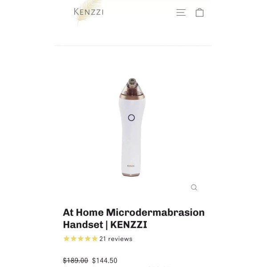This screenshot has height=267, width=267.
Task: Click the $144.50 sale price
Action: click(x=105, y=260)
